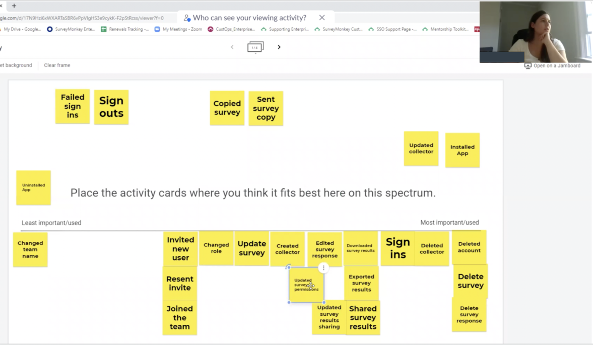Open the My Meetings - Zoom bookmark
The height and width of the screenshot is (345, 593).
click(x=178, y=29)
